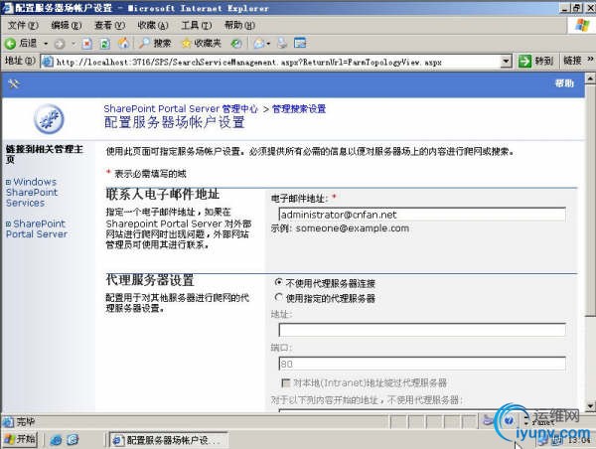The width and height of the screenshot is (596, 449).
Task: Select 配置服务器场帐户设 taskbar window button
Action: 169,440
